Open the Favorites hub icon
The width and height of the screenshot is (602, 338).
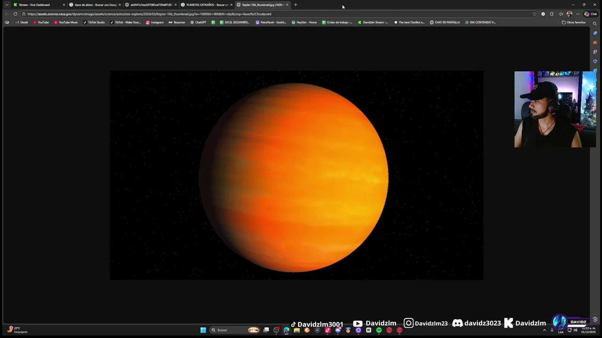tap(561, 14)
